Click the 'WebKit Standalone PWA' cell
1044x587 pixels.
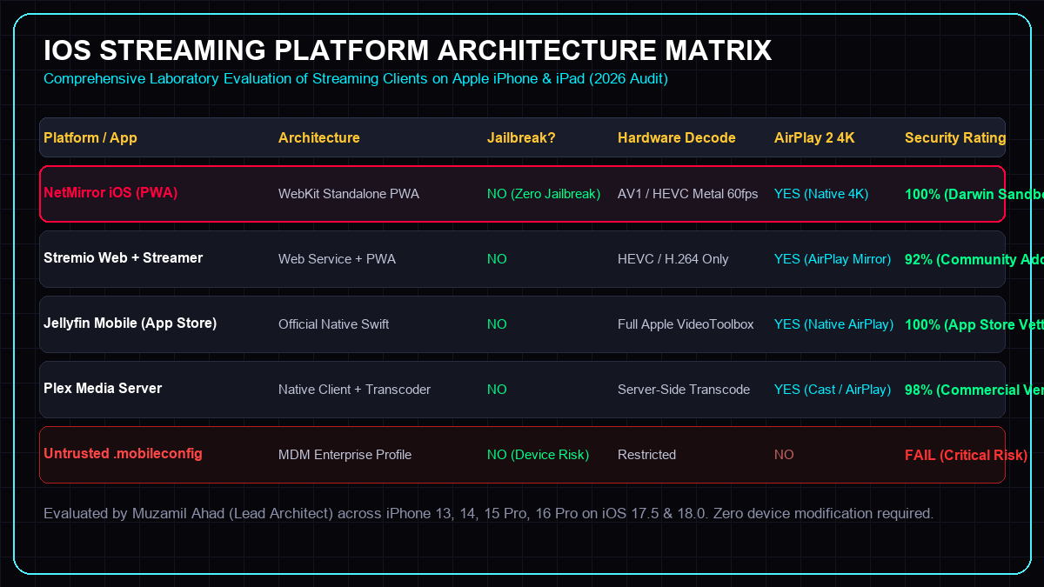pos(349,194)
